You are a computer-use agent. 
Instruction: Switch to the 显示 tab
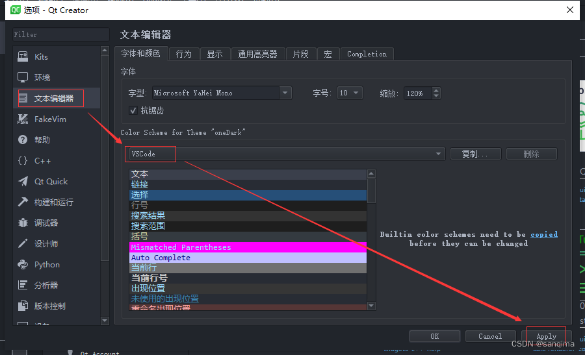[x=215, y=54]
